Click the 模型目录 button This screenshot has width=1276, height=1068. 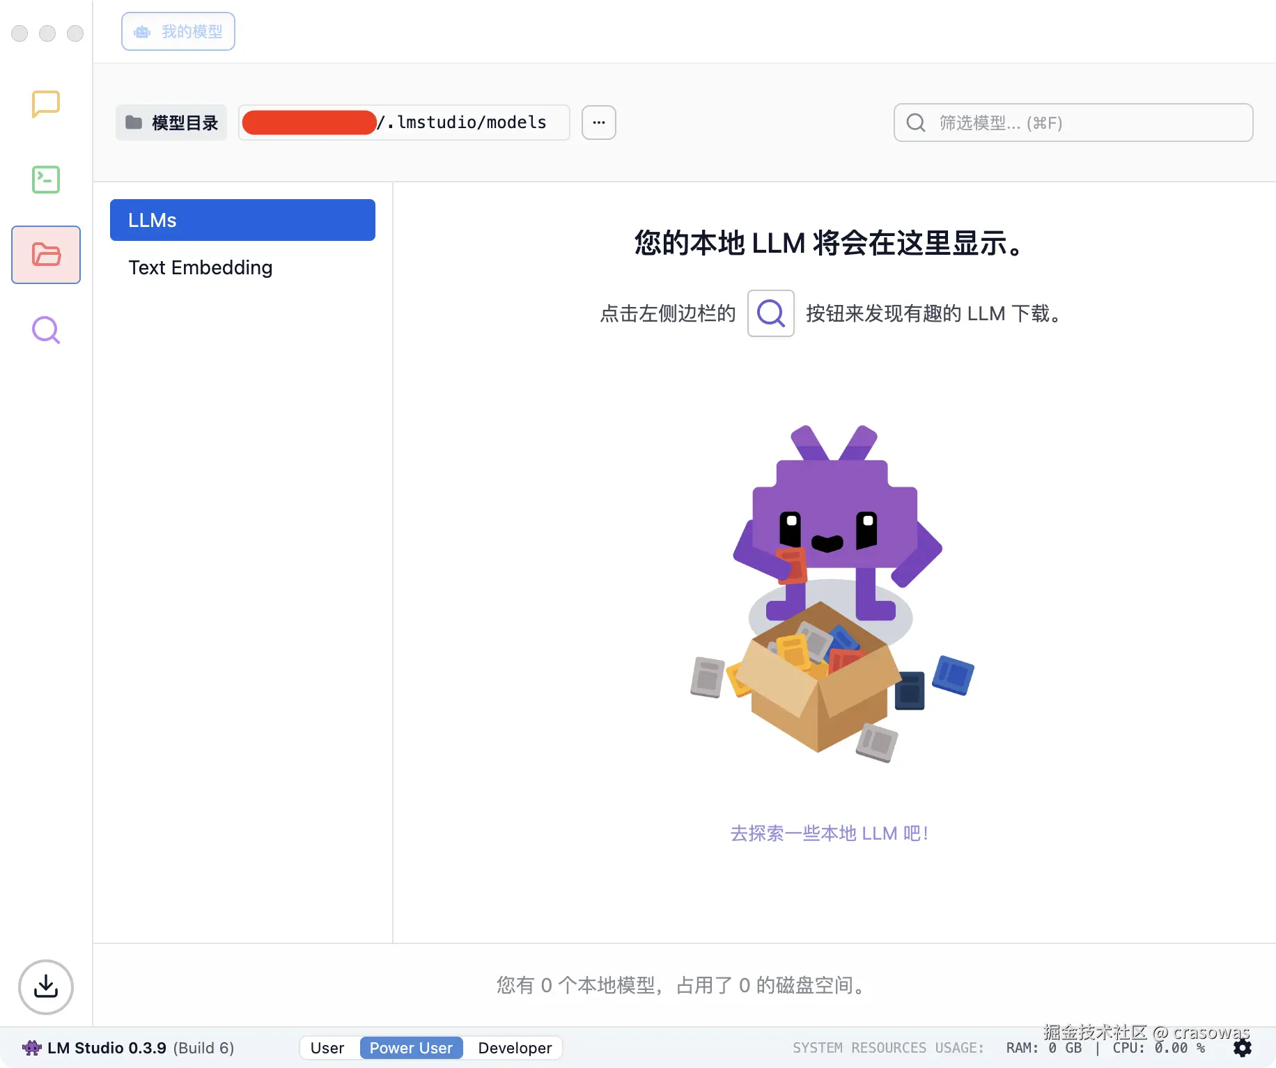point(171,122)
